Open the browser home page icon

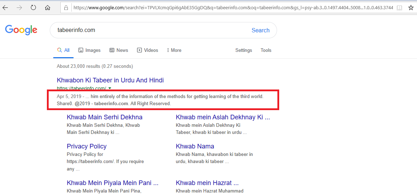click(48, 8)
